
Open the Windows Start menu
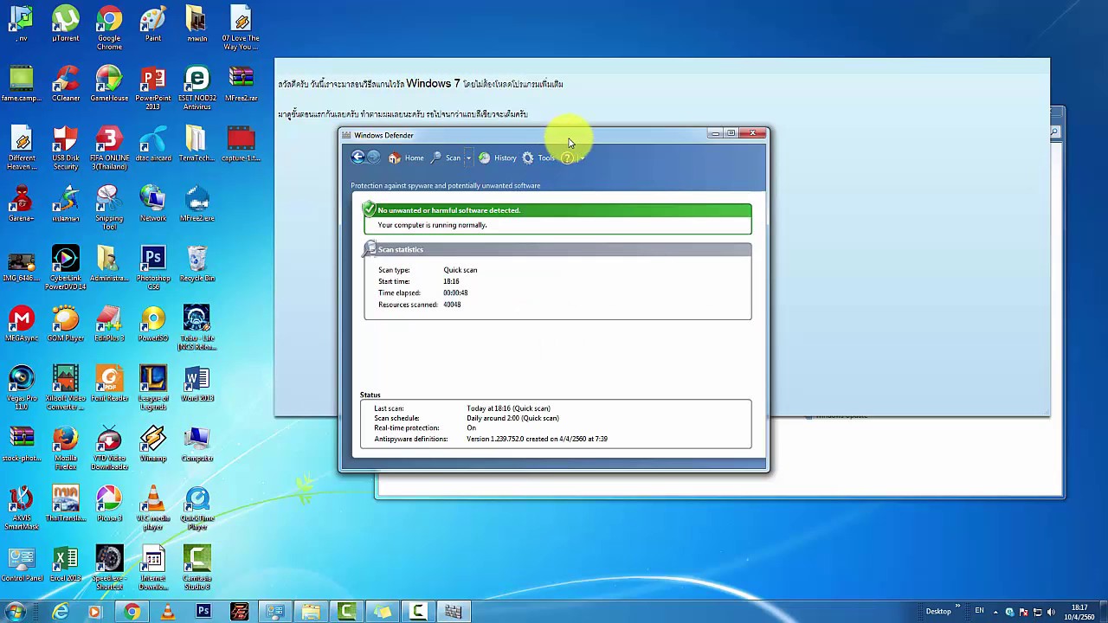coord(16,612)
